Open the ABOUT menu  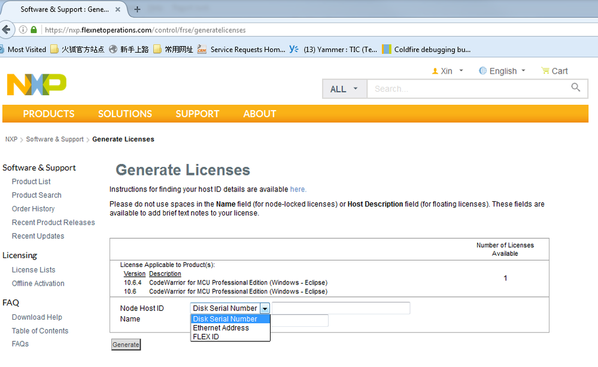tap(260, 114)
